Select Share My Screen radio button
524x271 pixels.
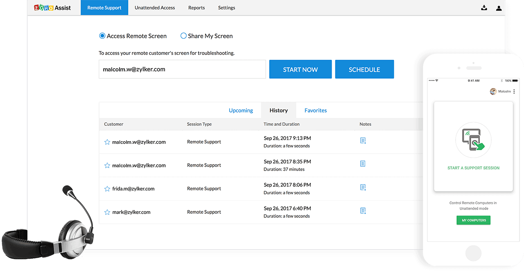click(x=183, y=36)
